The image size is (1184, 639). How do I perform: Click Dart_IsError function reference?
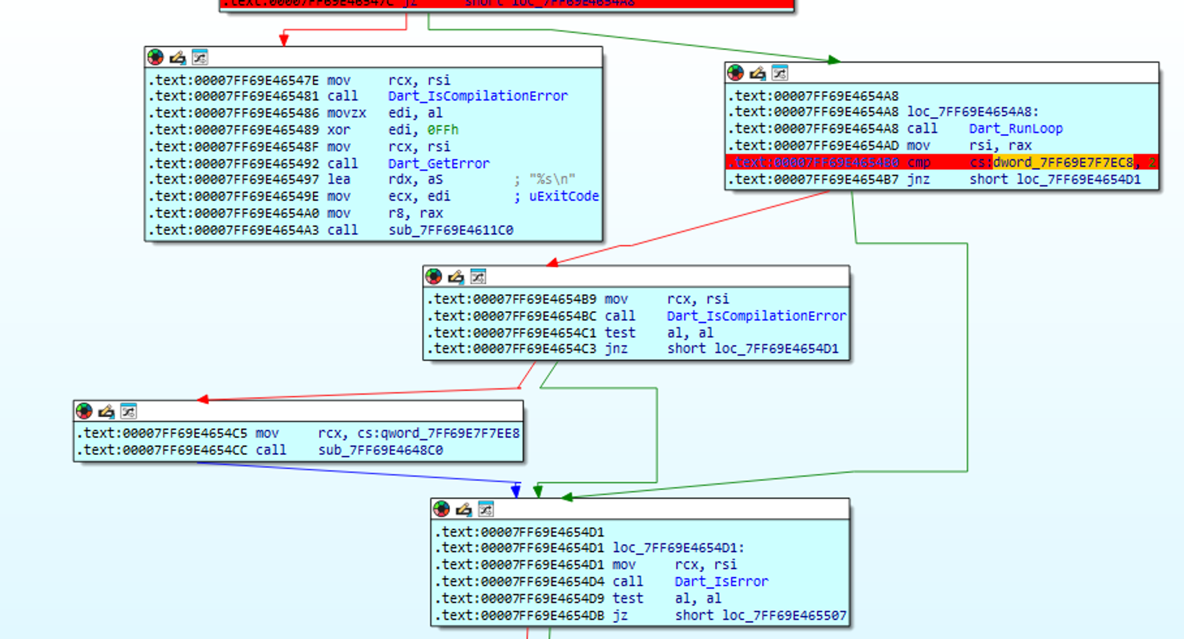pyautogui.click(x=722, y=582)
